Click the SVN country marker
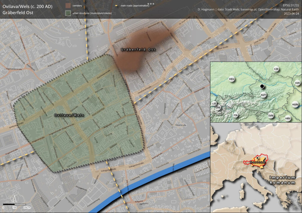The image size is (302, 213). [271, 116]
